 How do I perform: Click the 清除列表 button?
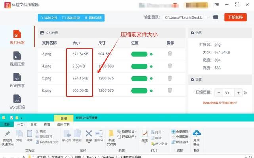click(x=93, y=18)
